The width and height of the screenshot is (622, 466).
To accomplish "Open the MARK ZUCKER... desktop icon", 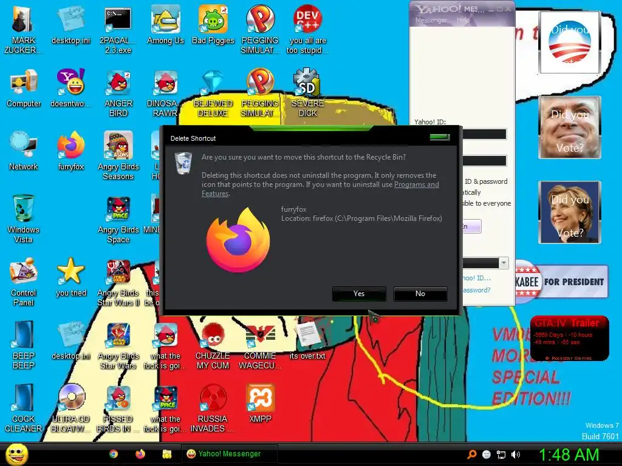I will pos(23,29).
